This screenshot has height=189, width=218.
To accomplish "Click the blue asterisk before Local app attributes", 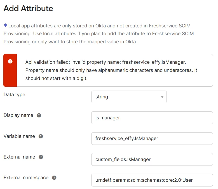I will pos(6,25).
